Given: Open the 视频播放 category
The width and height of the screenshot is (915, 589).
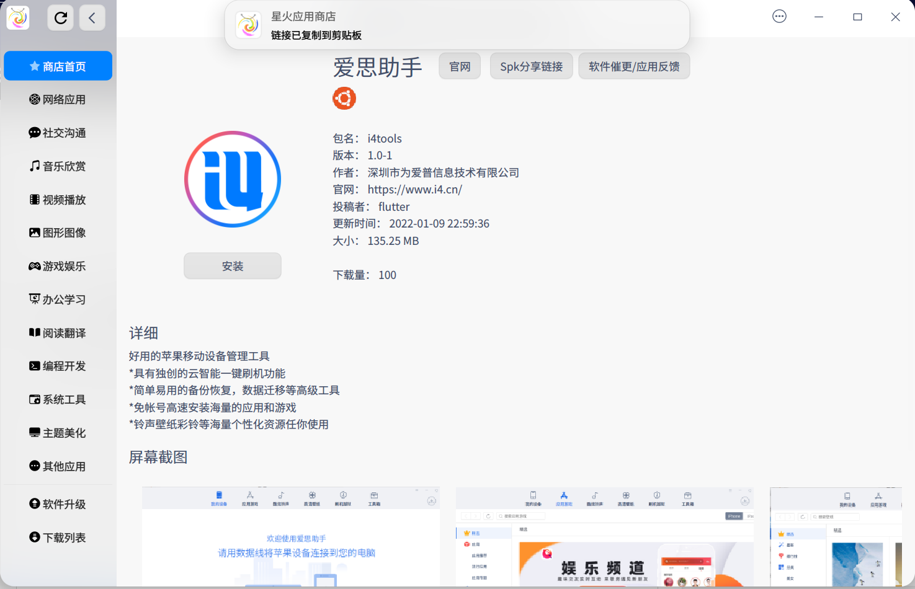Looking at the screenshot, I should click(58, 200).
